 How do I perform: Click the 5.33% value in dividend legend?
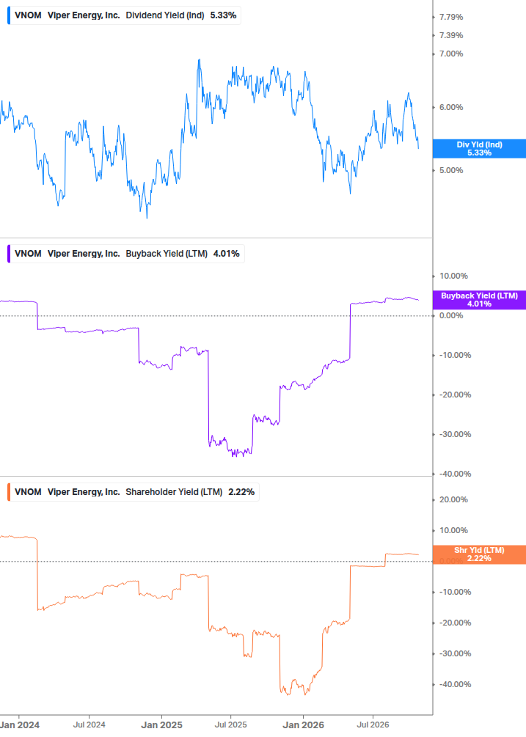pyautogui.click(x=223, y=15)
